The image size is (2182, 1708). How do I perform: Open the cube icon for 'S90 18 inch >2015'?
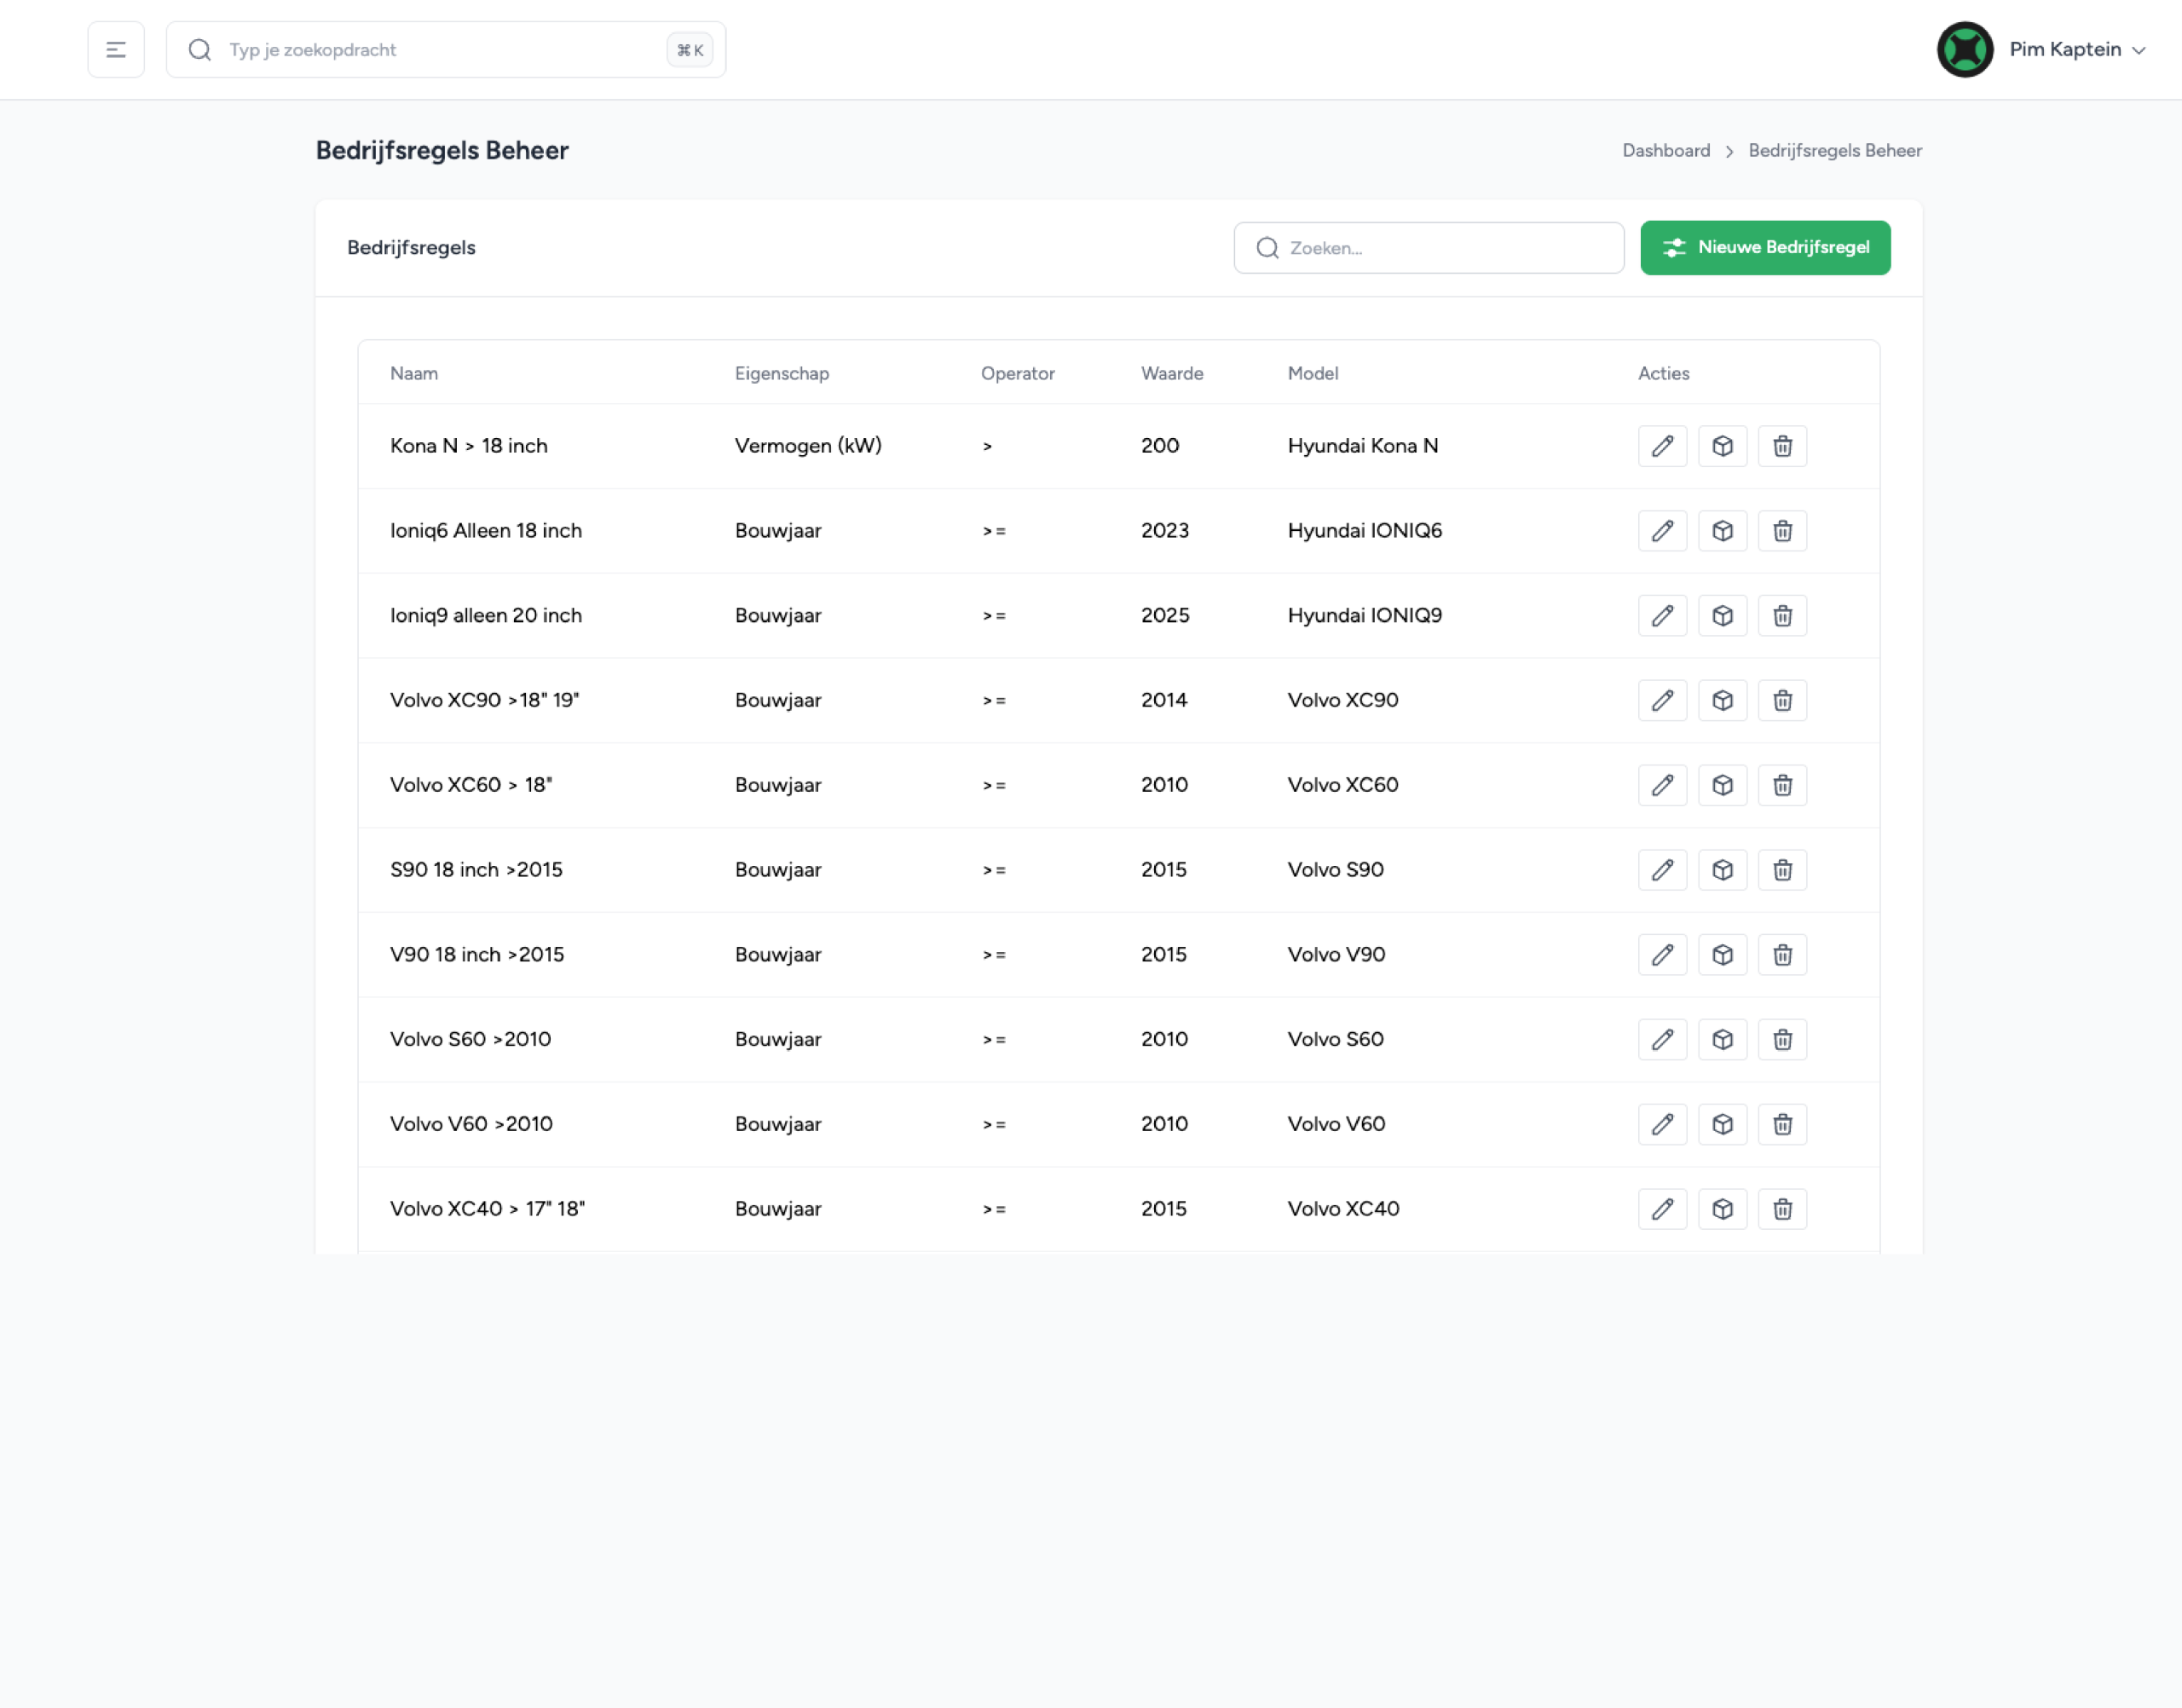coord(1722,870)
